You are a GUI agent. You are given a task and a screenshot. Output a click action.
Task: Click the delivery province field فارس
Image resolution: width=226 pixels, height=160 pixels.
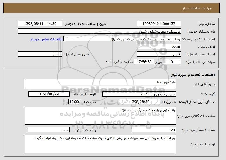click(159, 54)
